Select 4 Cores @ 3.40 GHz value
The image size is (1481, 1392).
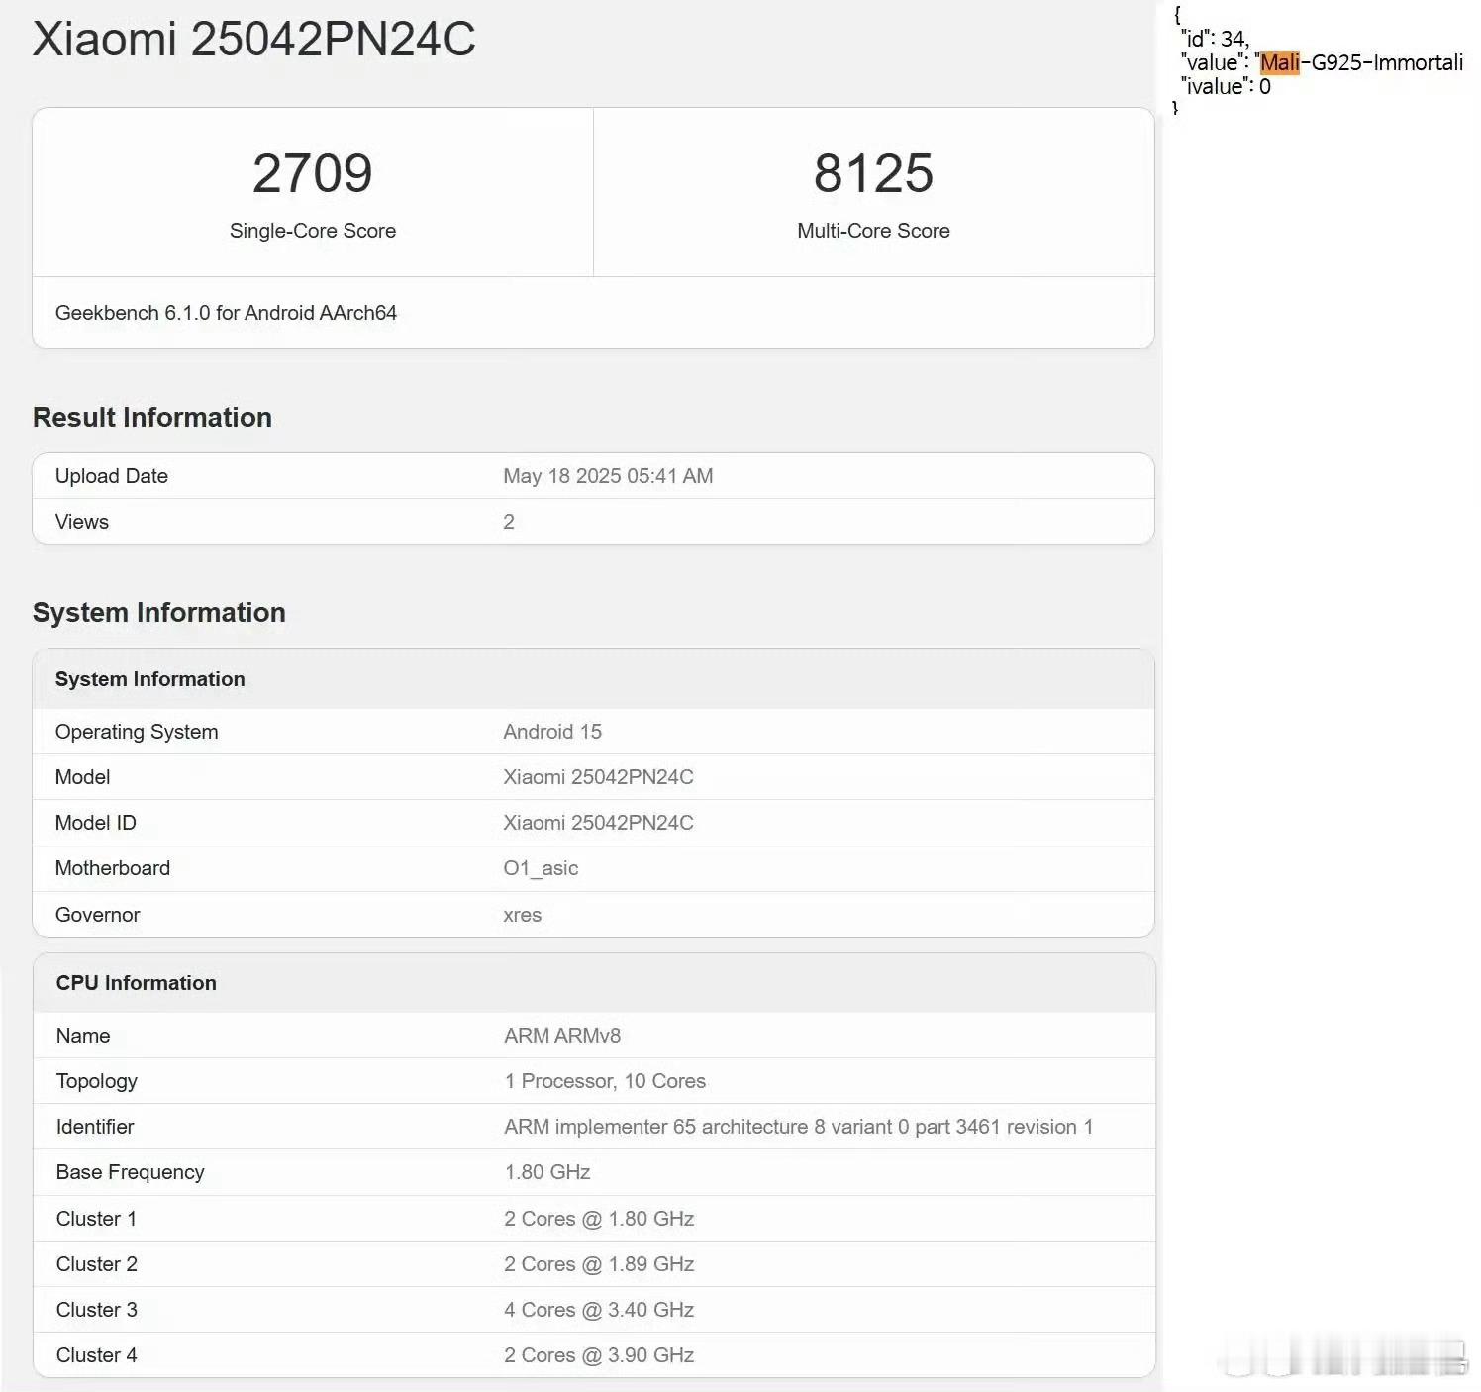[x=599, y=1310]
